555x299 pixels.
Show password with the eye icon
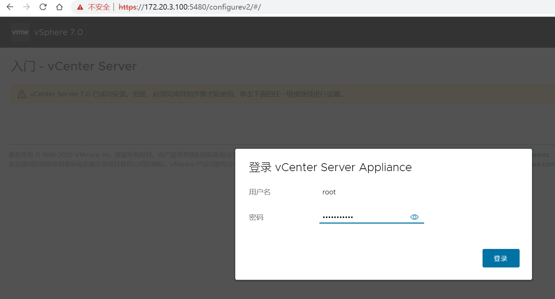click(x=415, y=217)
